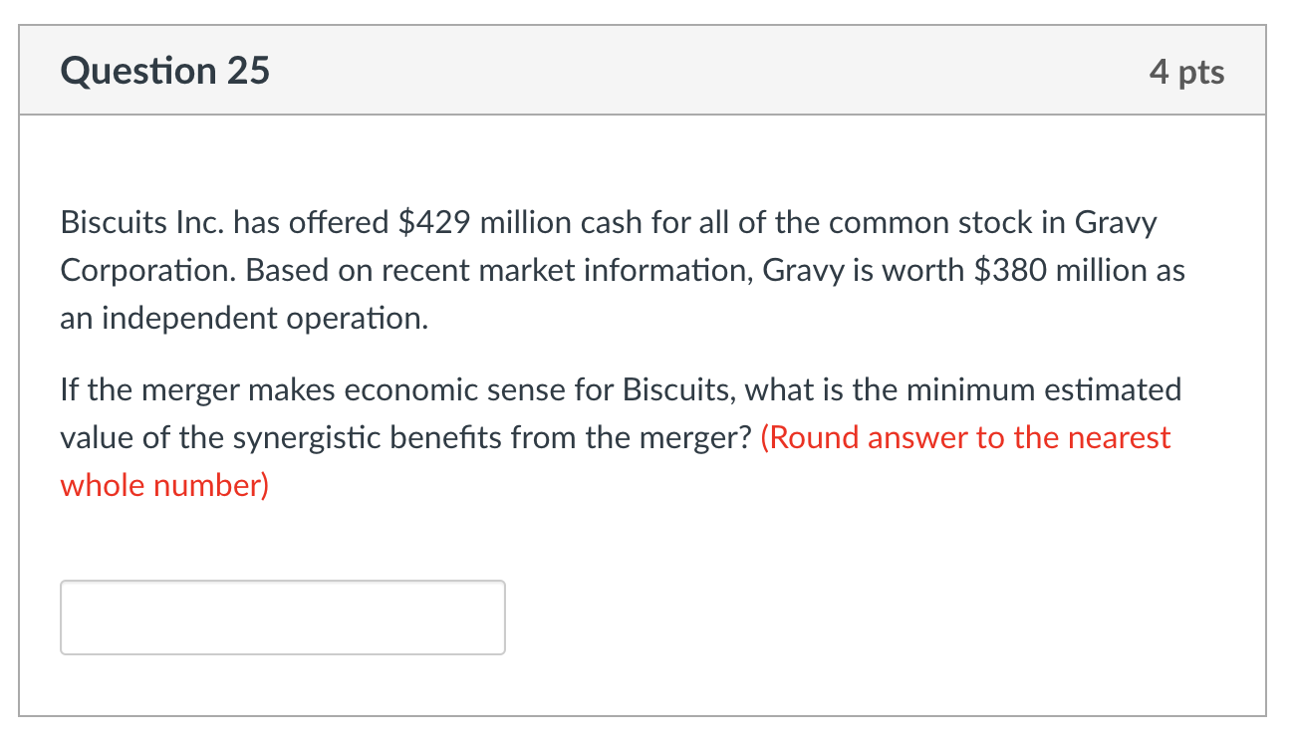Viewport: 1295px width, 743px height.
Task: Click the word Corporation in the question
Action: [x=146, y=270]
